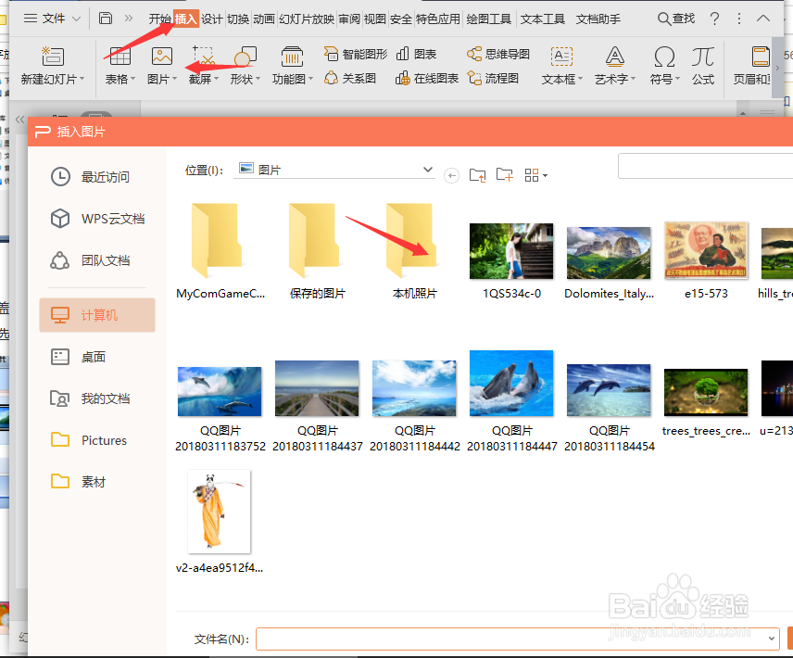The image size is (793, 658).
Task: Insert a 图表 chart
Action: [x=416, y=54]
